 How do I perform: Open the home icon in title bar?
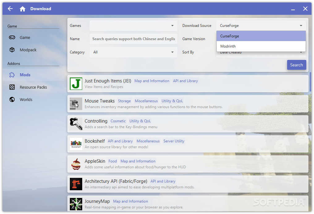[23, 9]
